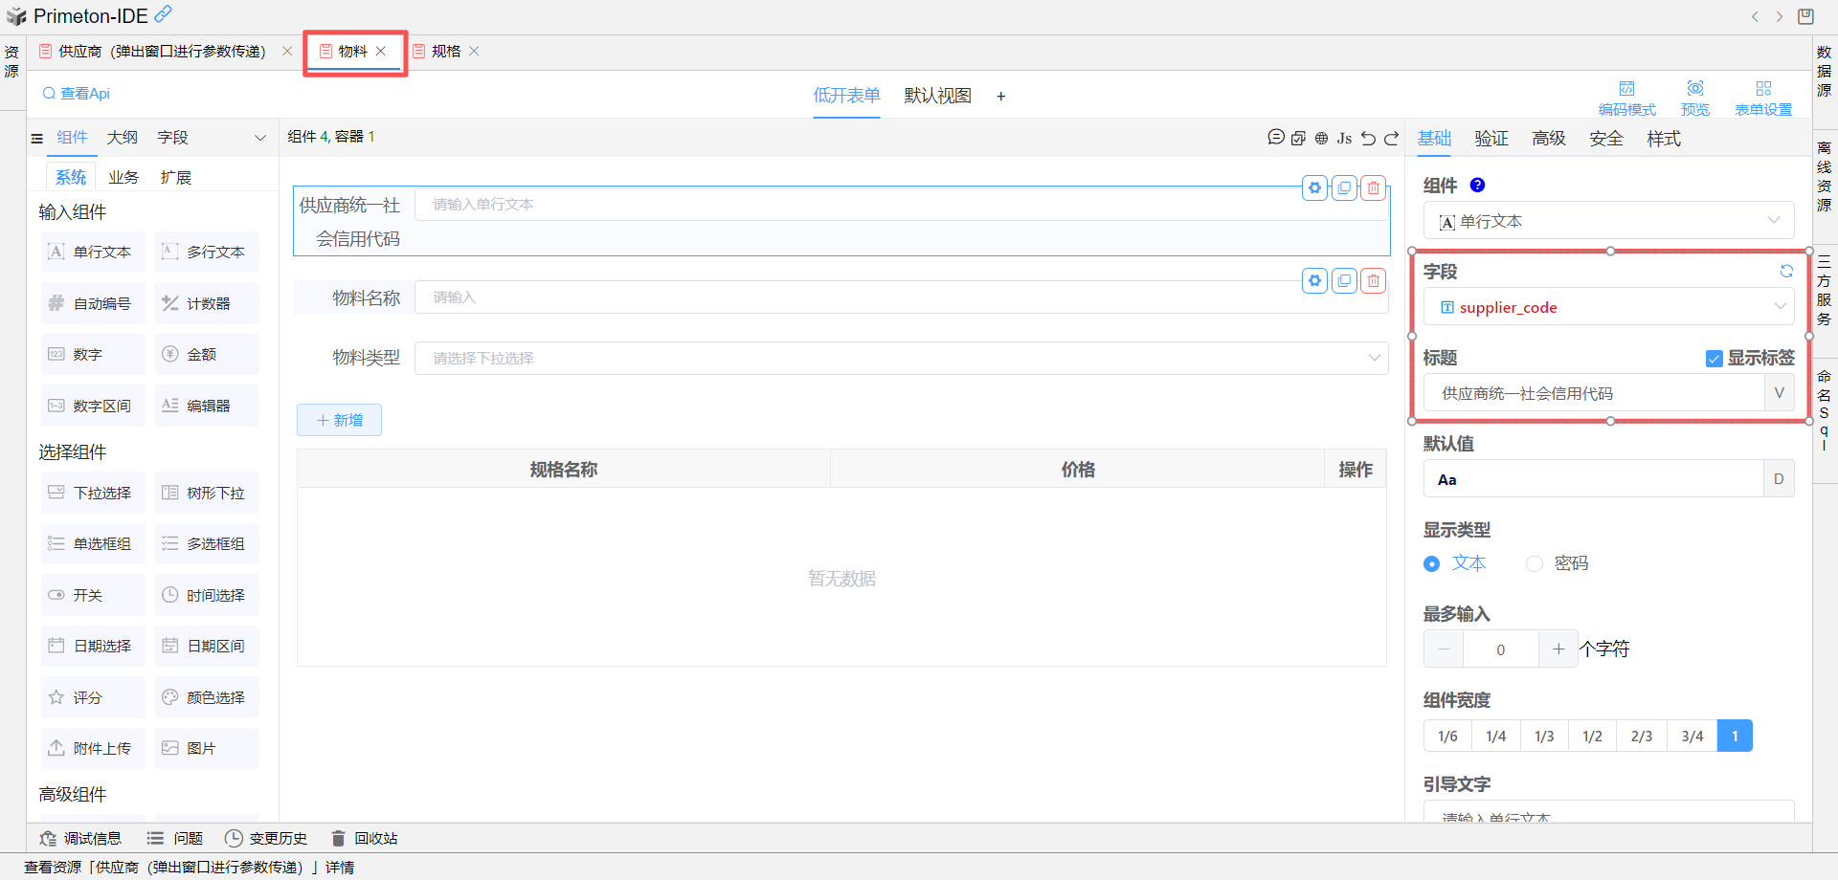Select the 文本 display type radio
The image size is (1838, 880).
1432,564
